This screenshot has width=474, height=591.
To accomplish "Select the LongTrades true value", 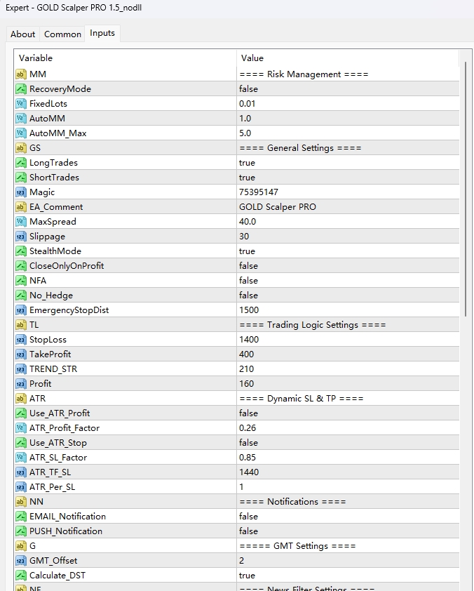I will coord(247,163).
